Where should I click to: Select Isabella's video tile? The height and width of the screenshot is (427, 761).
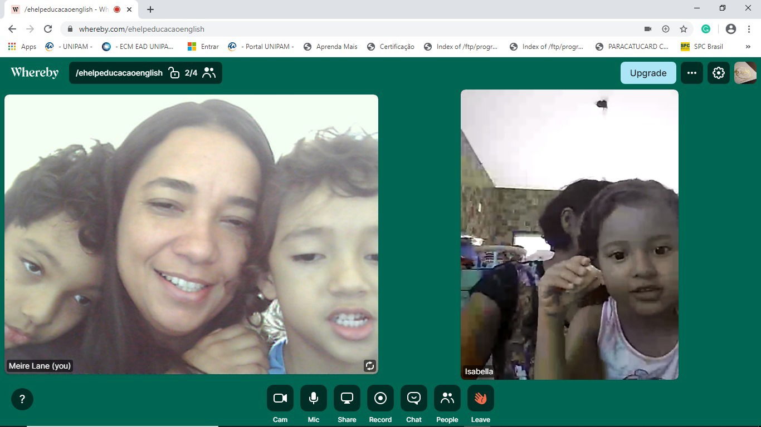pos(569,235)
